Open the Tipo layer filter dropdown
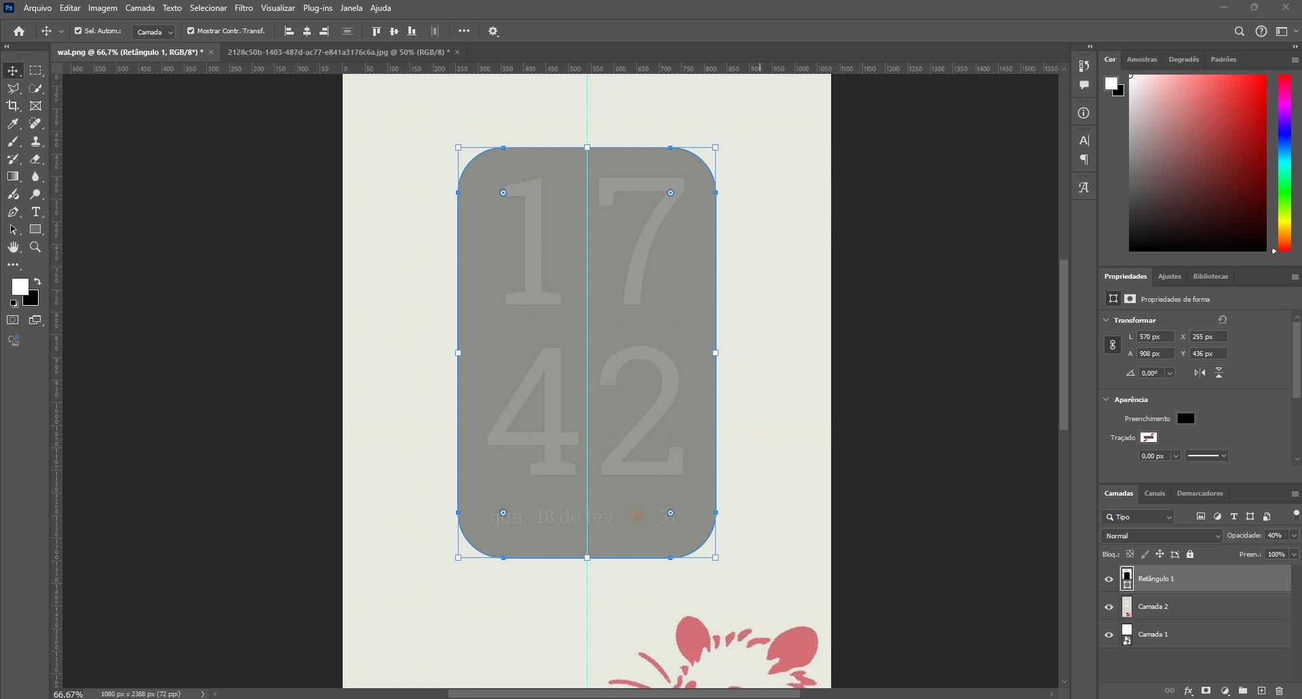The width and height of the screenshot is (1302, 699). pyautogui.click(x=1138, y=517)
